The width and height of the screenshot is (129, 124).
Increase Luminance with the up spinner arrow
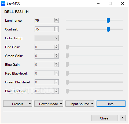56,19
